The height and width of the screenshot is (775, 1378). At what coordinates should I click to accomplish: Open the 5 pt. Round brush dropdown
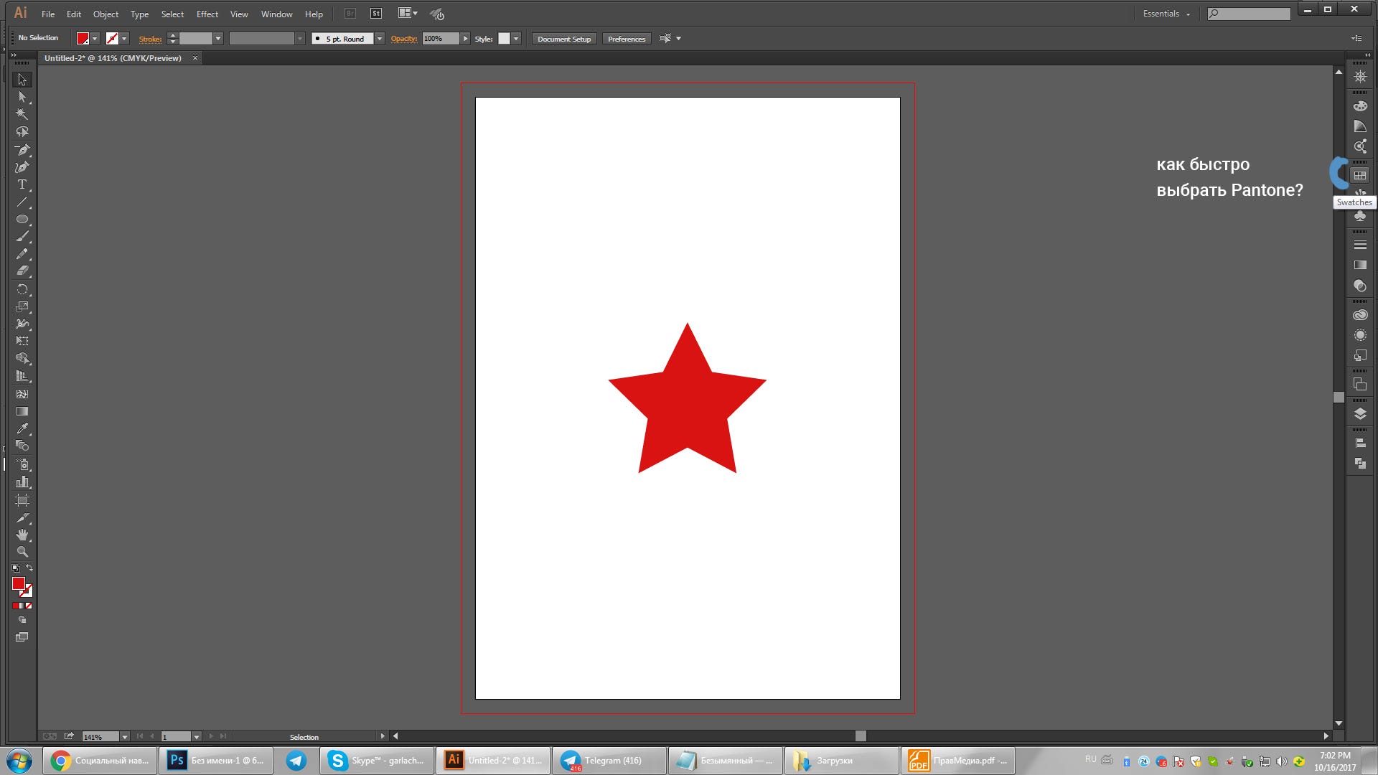[380, 39]
